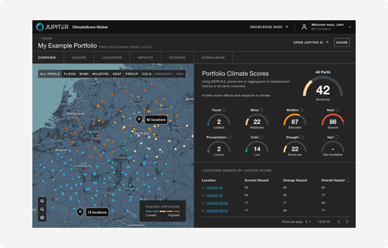Select the Heat map filter
388x248 pixels.
tap(117, 74)
